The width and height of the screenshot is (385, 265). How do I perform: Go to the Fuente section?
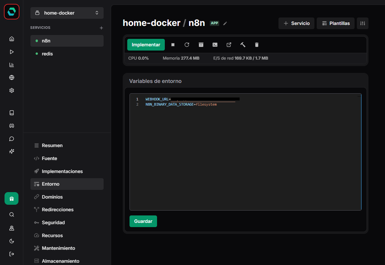(67, 158)
